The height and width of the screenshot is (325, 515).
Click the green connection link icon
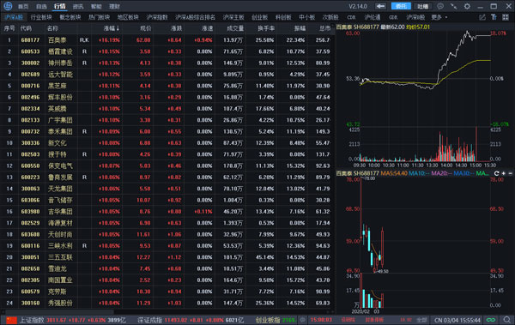[491, 320]
